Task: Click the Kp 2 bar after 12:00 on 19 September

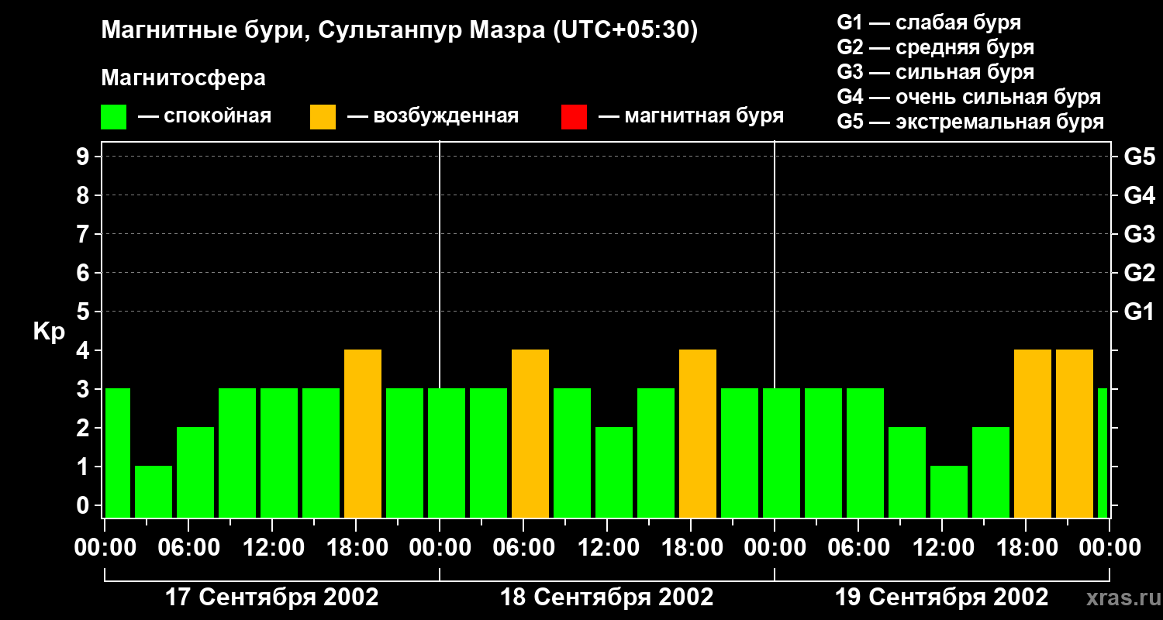Action: coord(991,472)
